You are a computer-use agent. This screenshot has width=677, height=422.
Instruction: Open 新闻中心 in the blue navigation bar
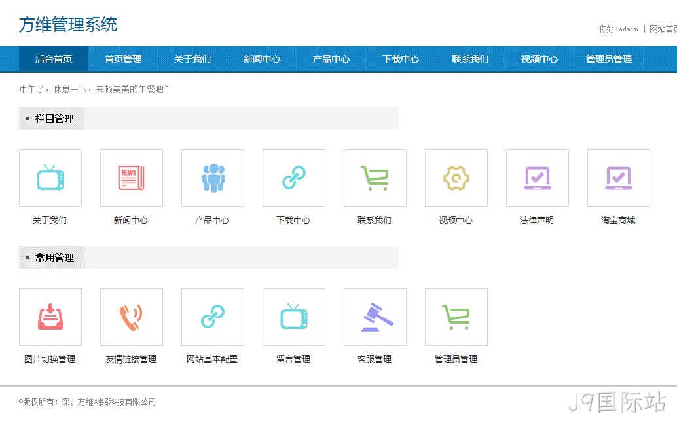(262, 59)
